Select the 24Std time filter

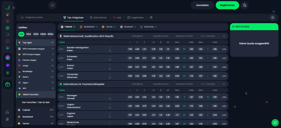(x=43, y=34)
